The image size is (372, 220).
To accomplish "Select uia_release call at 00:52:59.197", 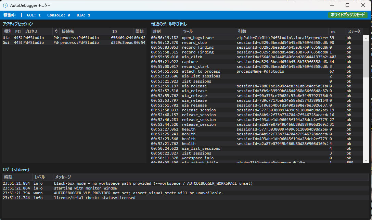I will coord(257,86).
